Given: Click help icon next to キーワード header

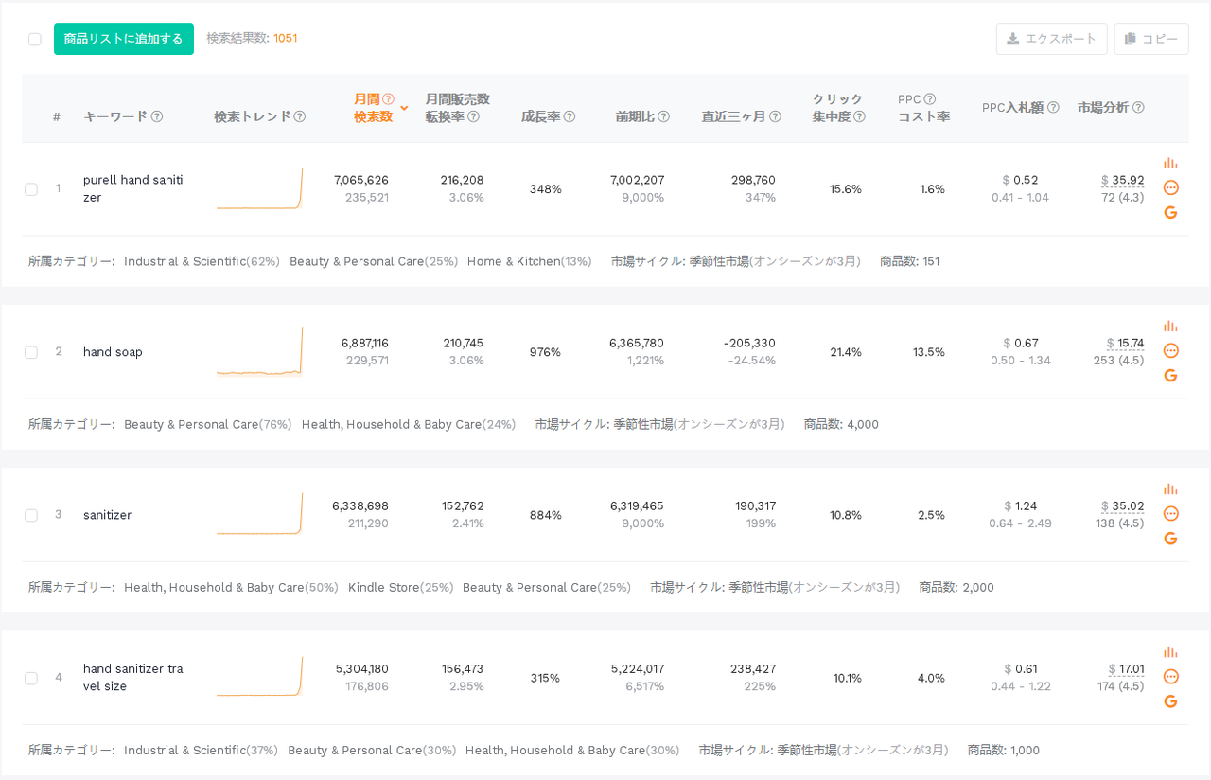Looking at the screenshot, I should point(157,116).
